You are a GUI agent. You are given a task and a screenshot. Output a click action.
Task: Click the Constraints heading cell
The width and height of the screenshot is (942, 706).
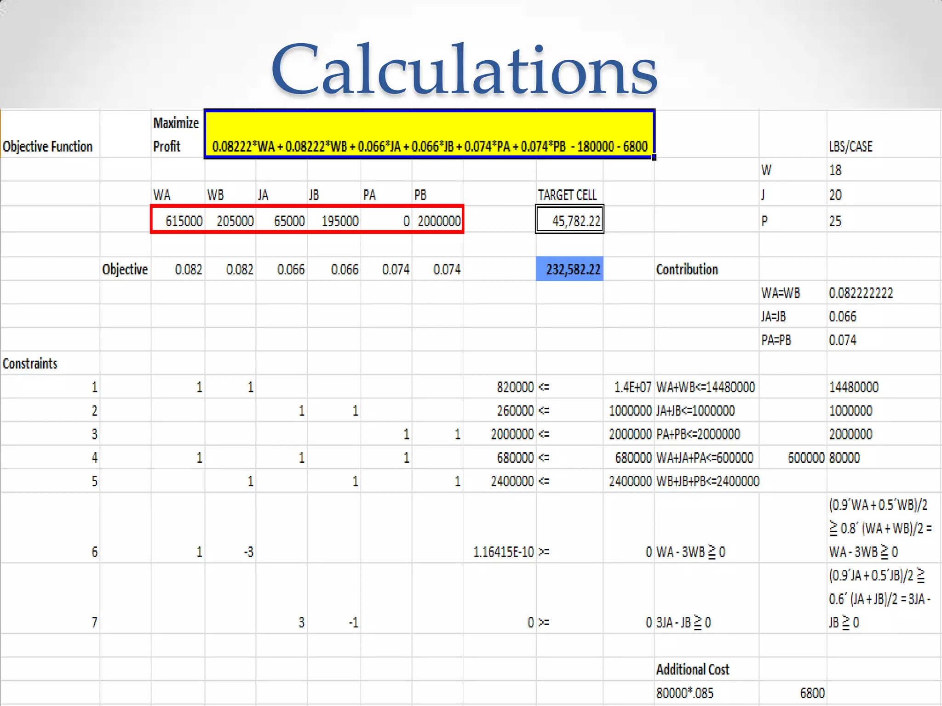(x=30, y=364)
